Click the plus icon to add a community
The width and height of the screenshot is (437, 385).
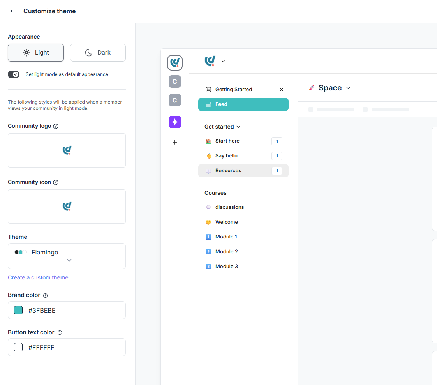(175, 142)
